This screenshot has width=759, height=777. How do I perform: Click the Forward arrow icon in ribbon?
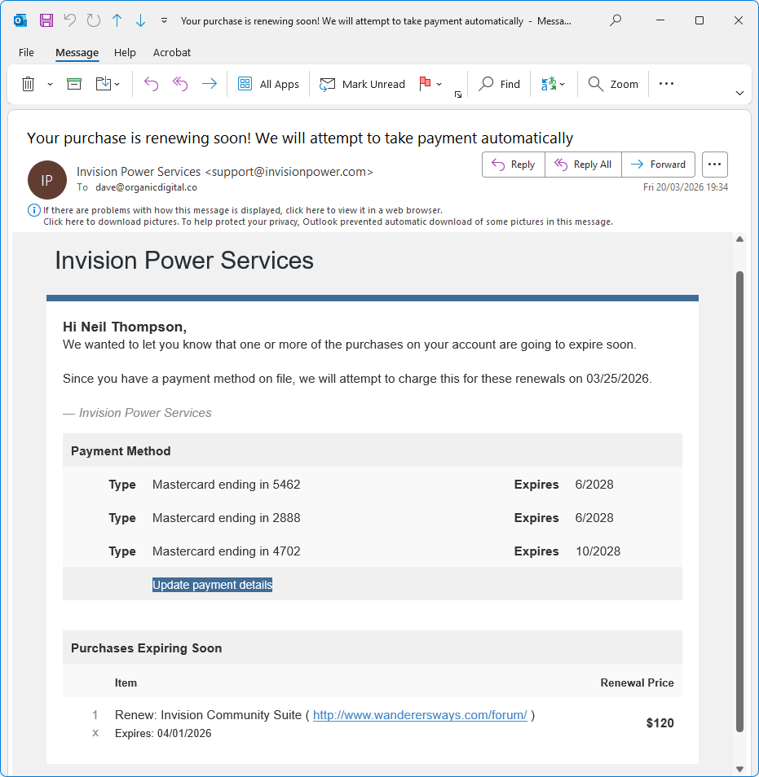210,84
